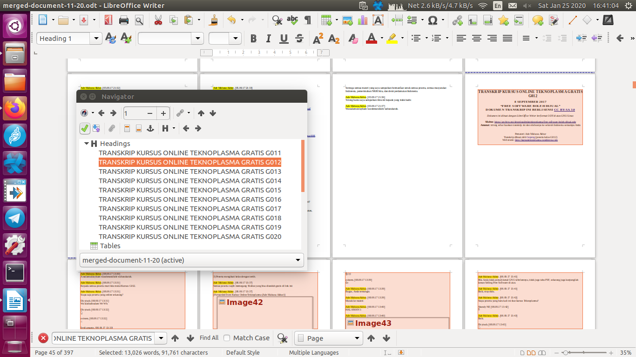Toggle superscript formatting
Image resolution: width=636 pixels, height=357 pixels.
pos(317,39)
